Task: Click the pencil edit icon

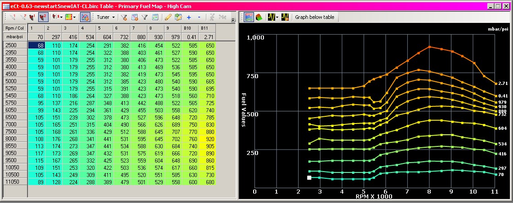Action: pyautogui.click(x=168, y=18)
